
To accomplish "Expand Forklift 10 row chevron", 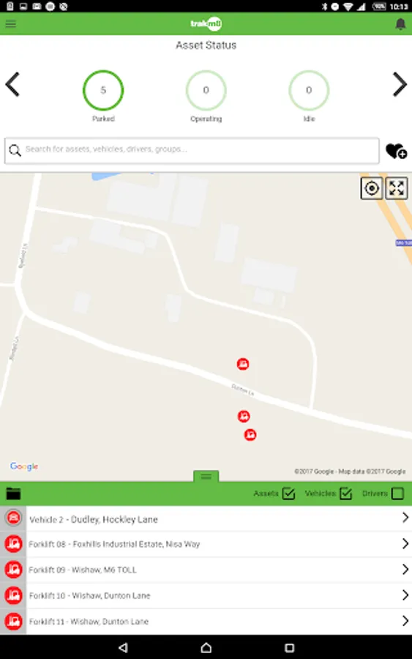I will 405,595.
